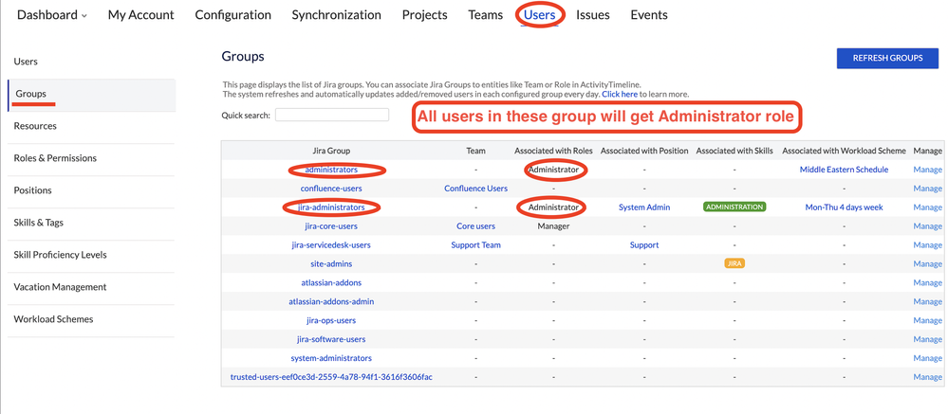The height and width of the screenshot is (414, 948).
Task: Open the Support position link
Action: pos(644,245)
